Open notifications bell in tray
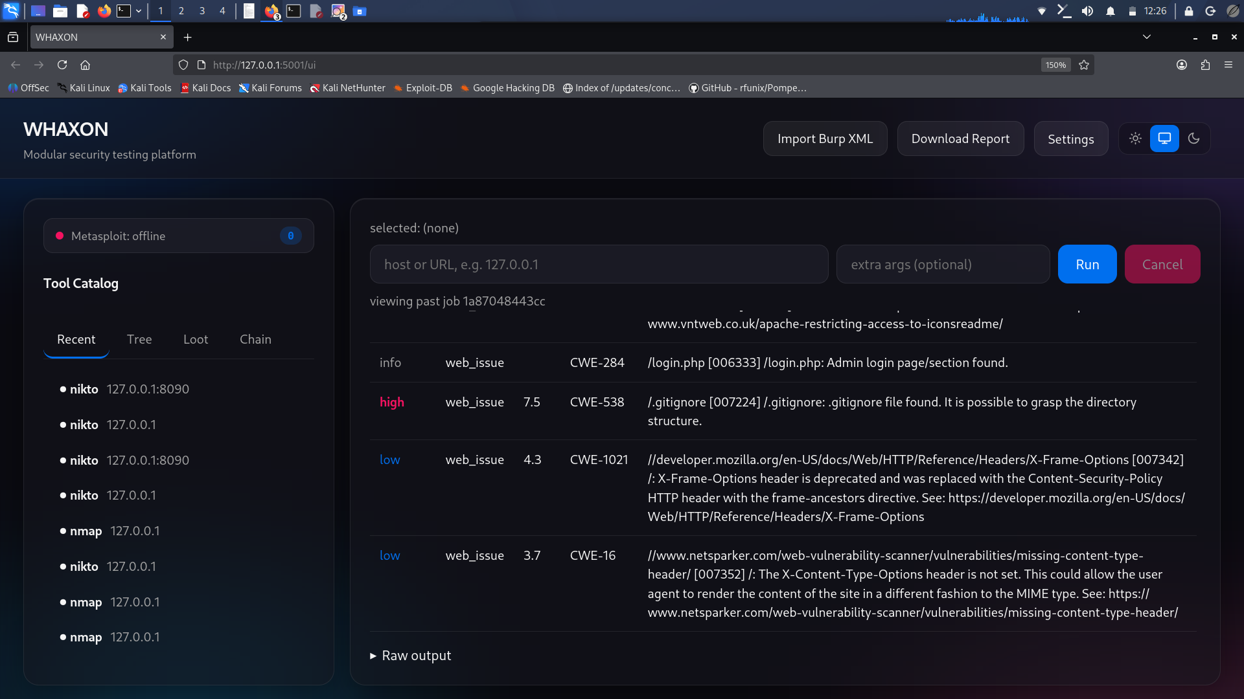The width and height of the screenshot is (1244, 699). point(1111,11)
